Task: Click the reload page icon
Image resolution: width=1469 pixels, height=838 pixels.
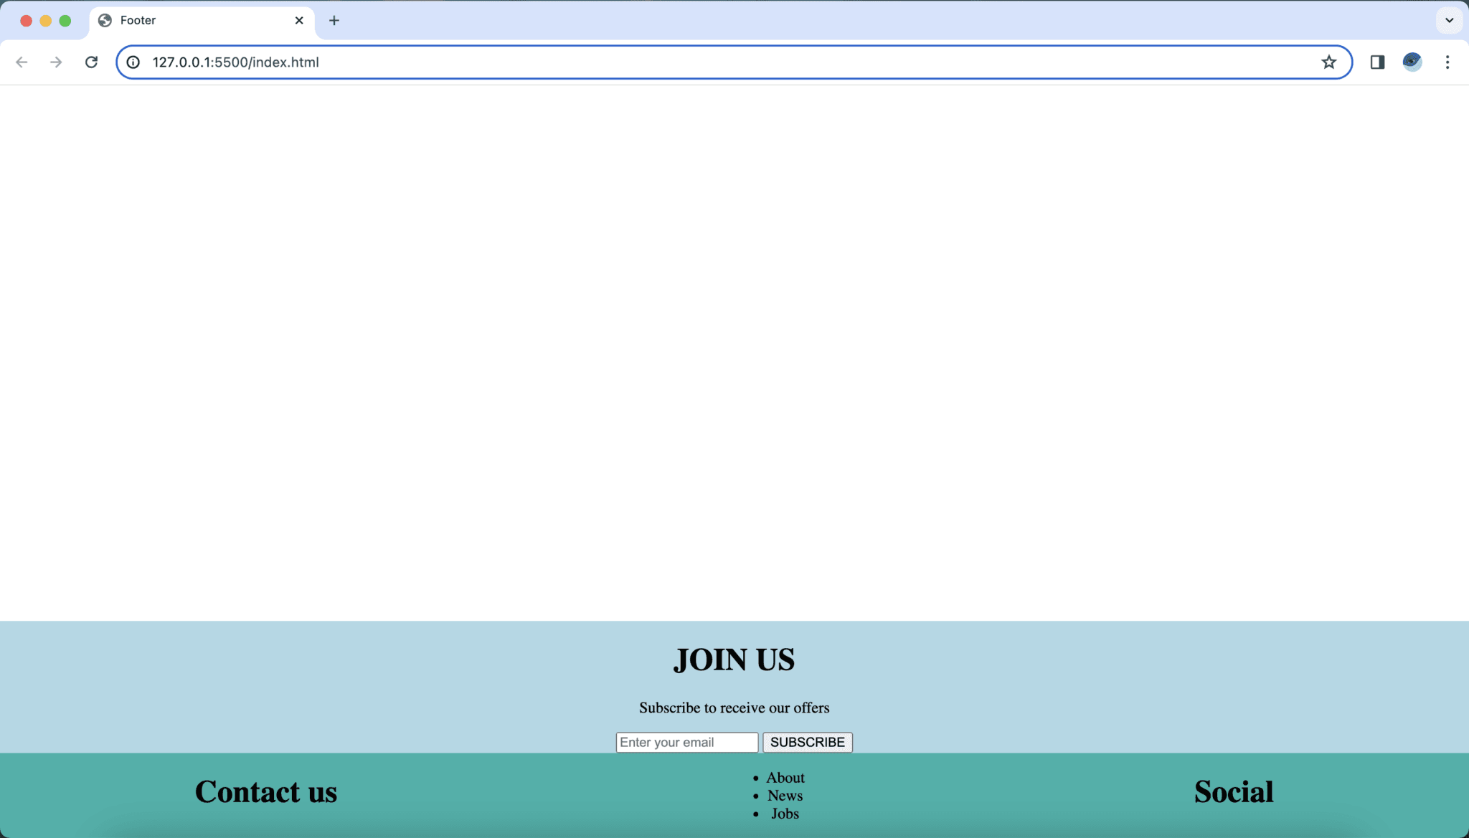Action: 91,62
